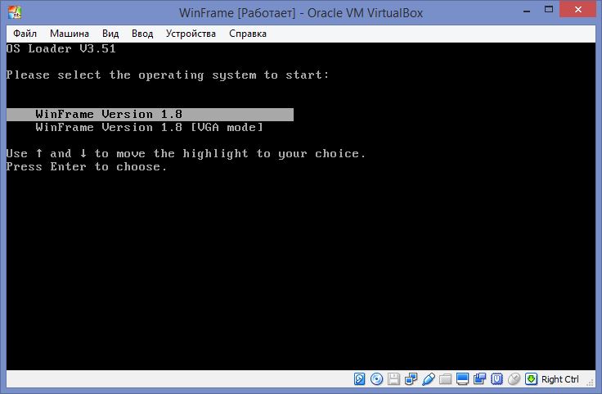Open the Вид menu
This screenshot has width=602, height=394.
[110, 34]
